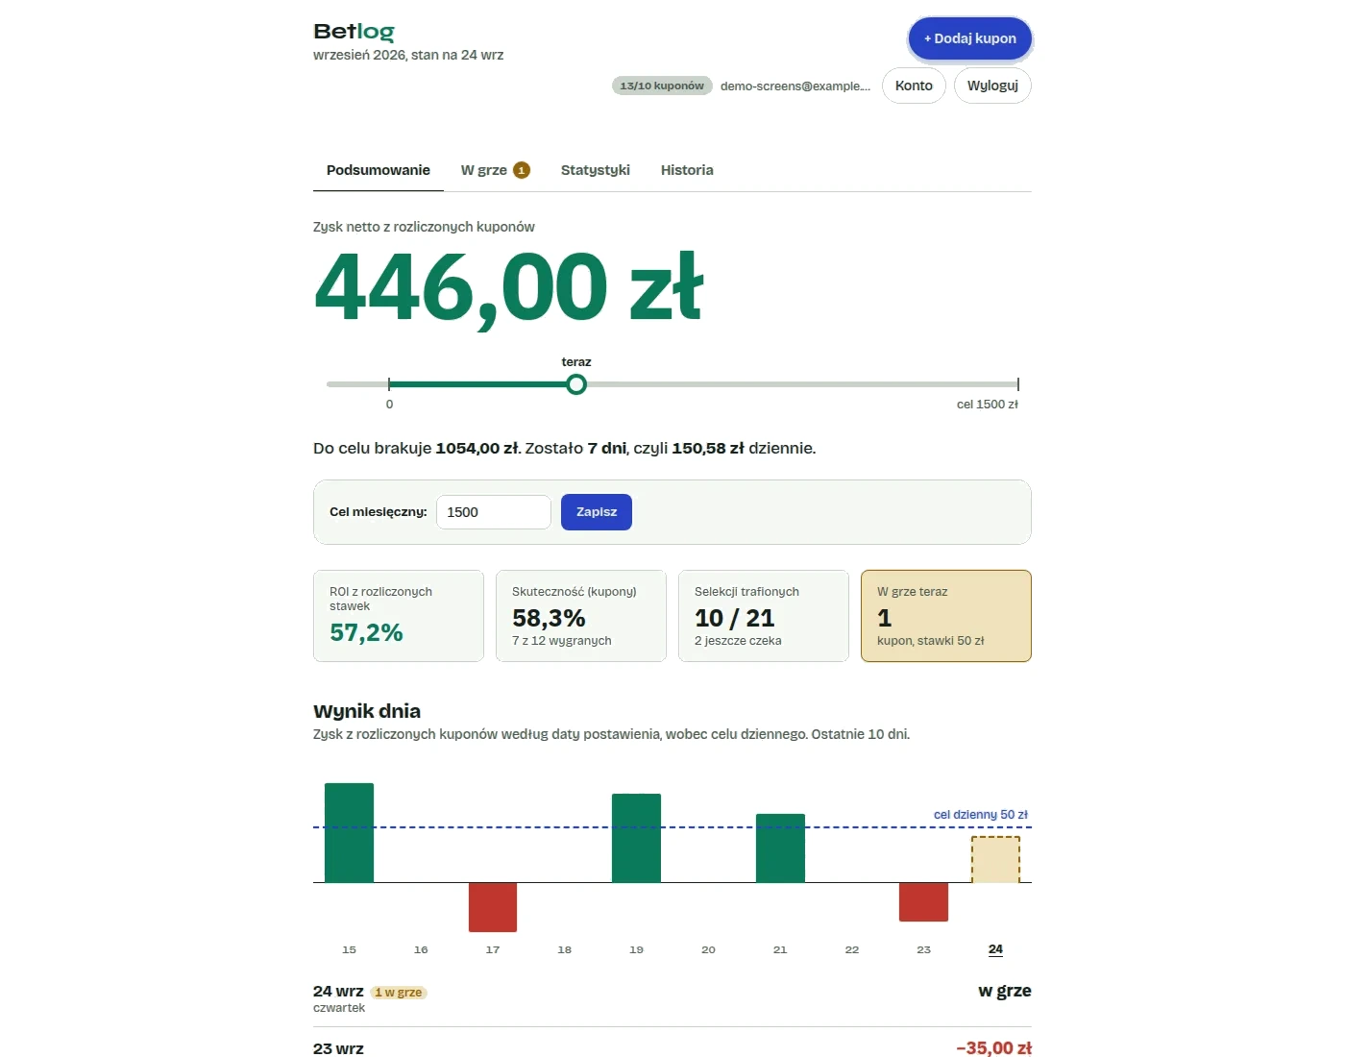Select the dashed pending bar for day 24
The height and width of the screenshot is (1057, 1345).
pyautogui.click(x=995, y=859)
